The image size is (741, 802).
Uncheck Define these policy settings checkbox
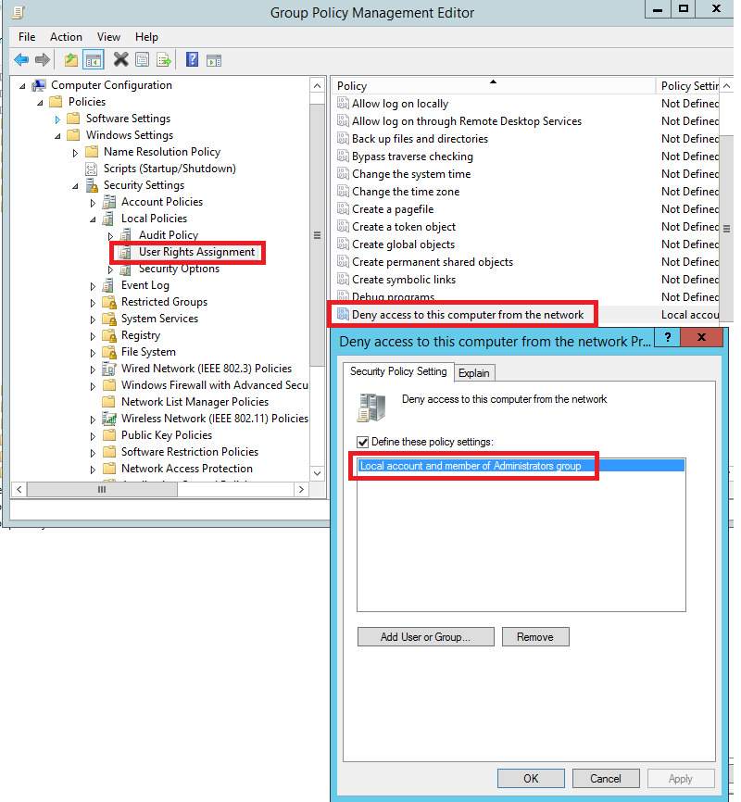point(363,442)
